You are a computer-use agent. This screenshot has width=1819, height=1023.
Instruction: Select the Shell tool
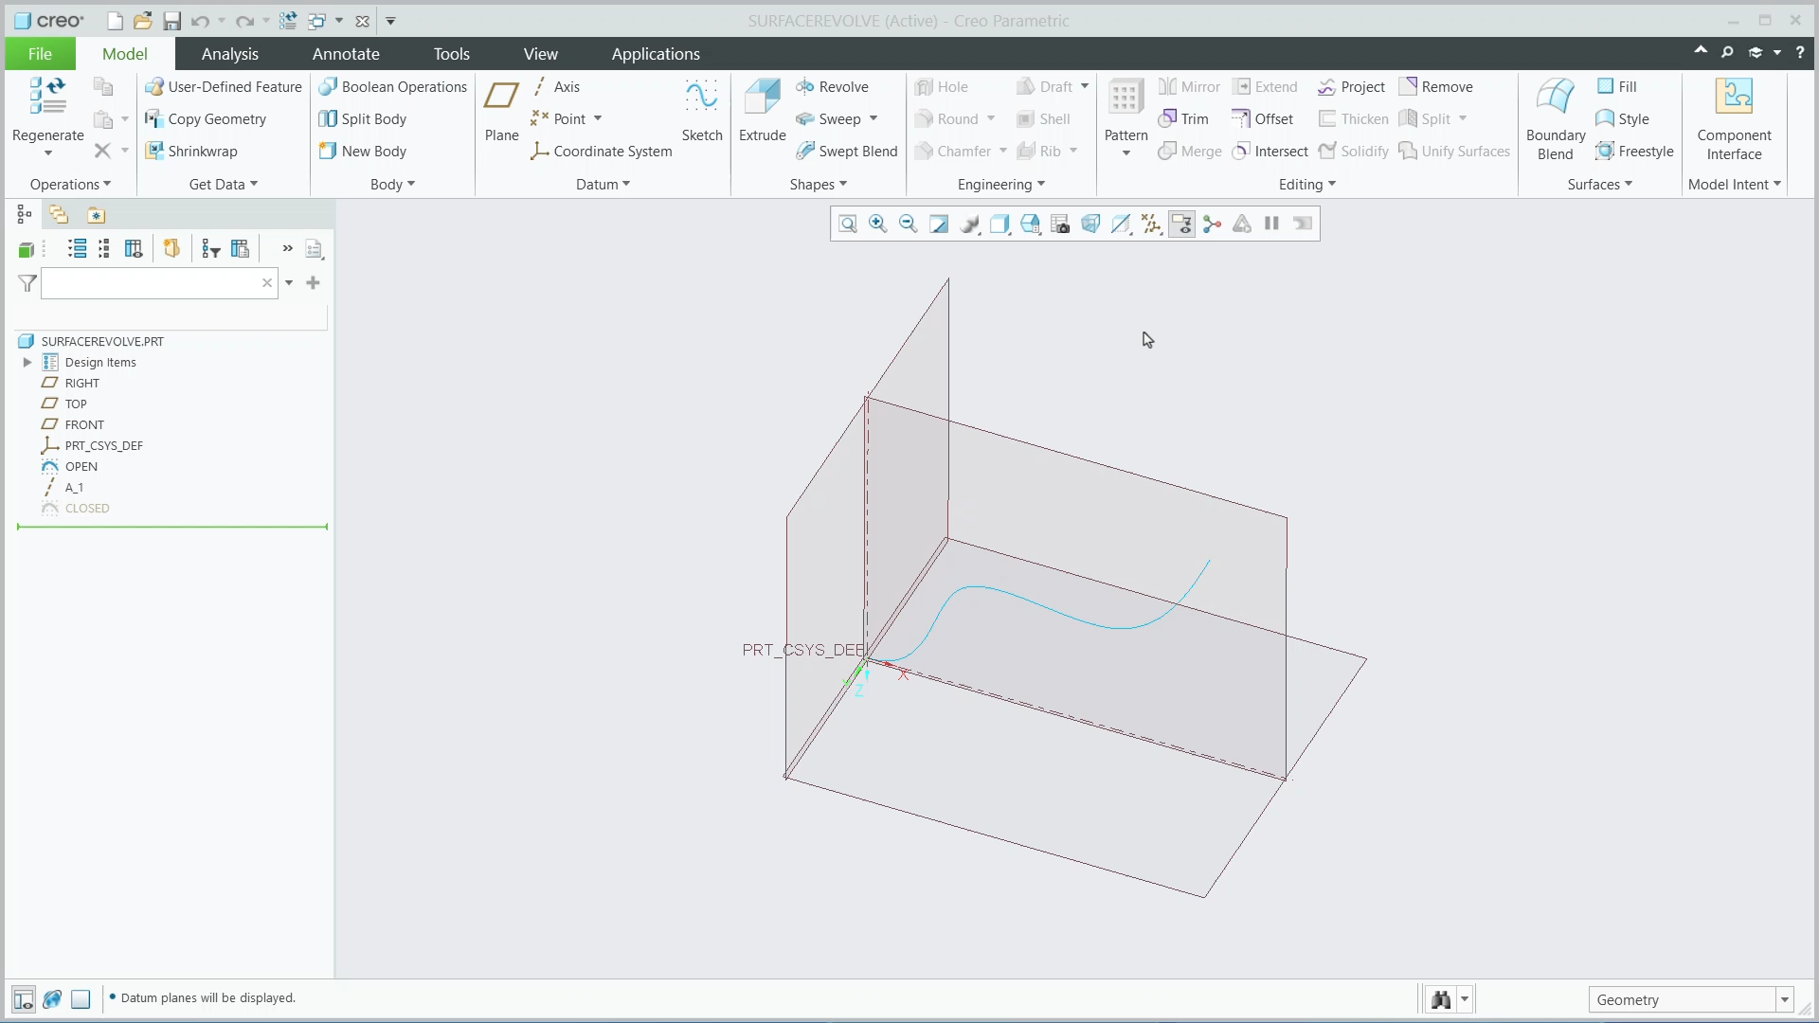click(x=1045, y=118)
